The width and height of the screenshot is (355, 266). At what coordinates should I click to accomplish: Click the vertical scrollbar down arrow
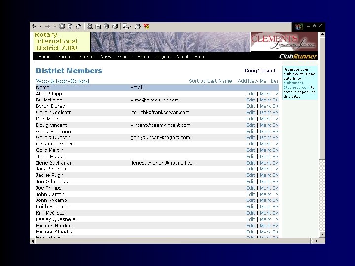click(322, 235)
